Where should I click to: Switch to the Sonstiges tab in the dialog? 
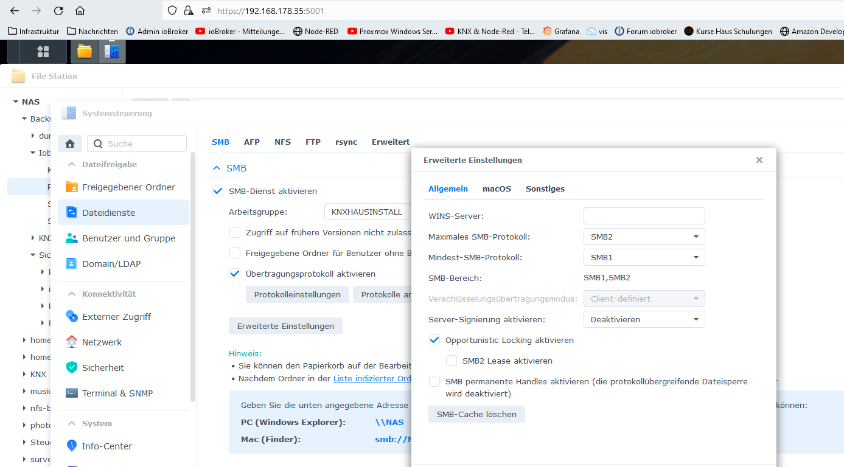[x=545, y=189]
